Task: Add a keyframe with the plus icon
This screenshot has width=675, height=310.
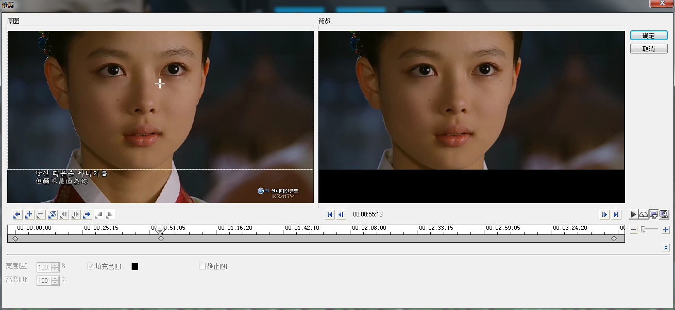Action: click(x=29, y=214)
